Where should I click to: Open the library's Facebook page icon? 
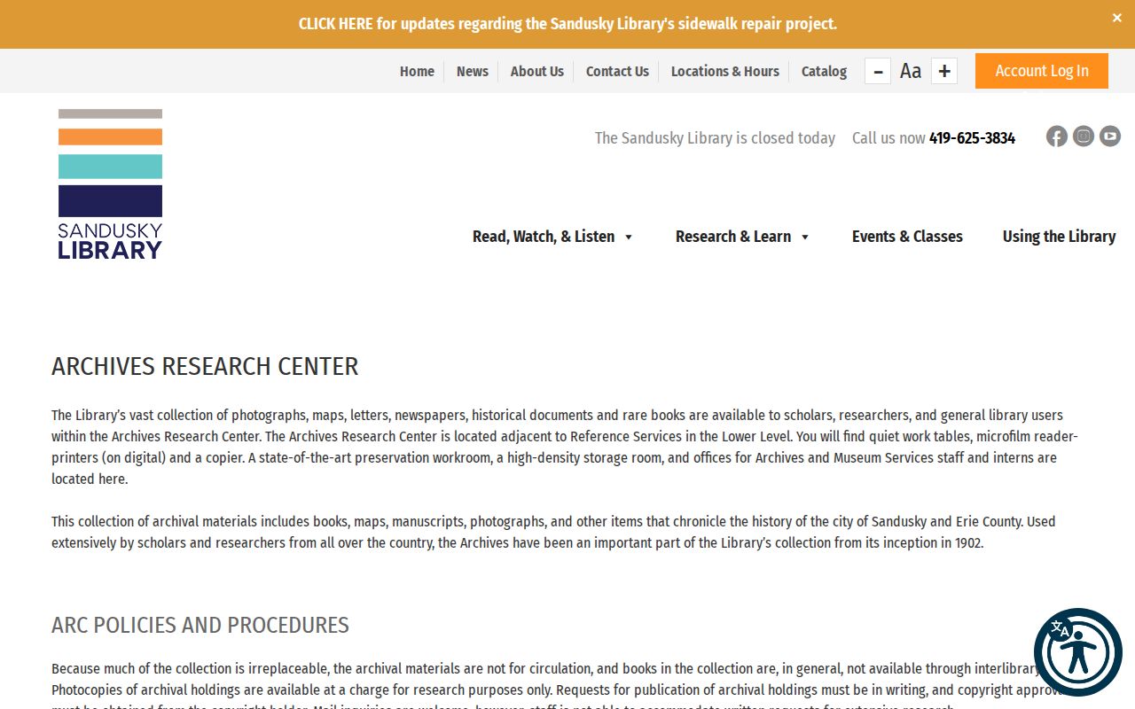pyautogui.click(x=1056, y=136)
